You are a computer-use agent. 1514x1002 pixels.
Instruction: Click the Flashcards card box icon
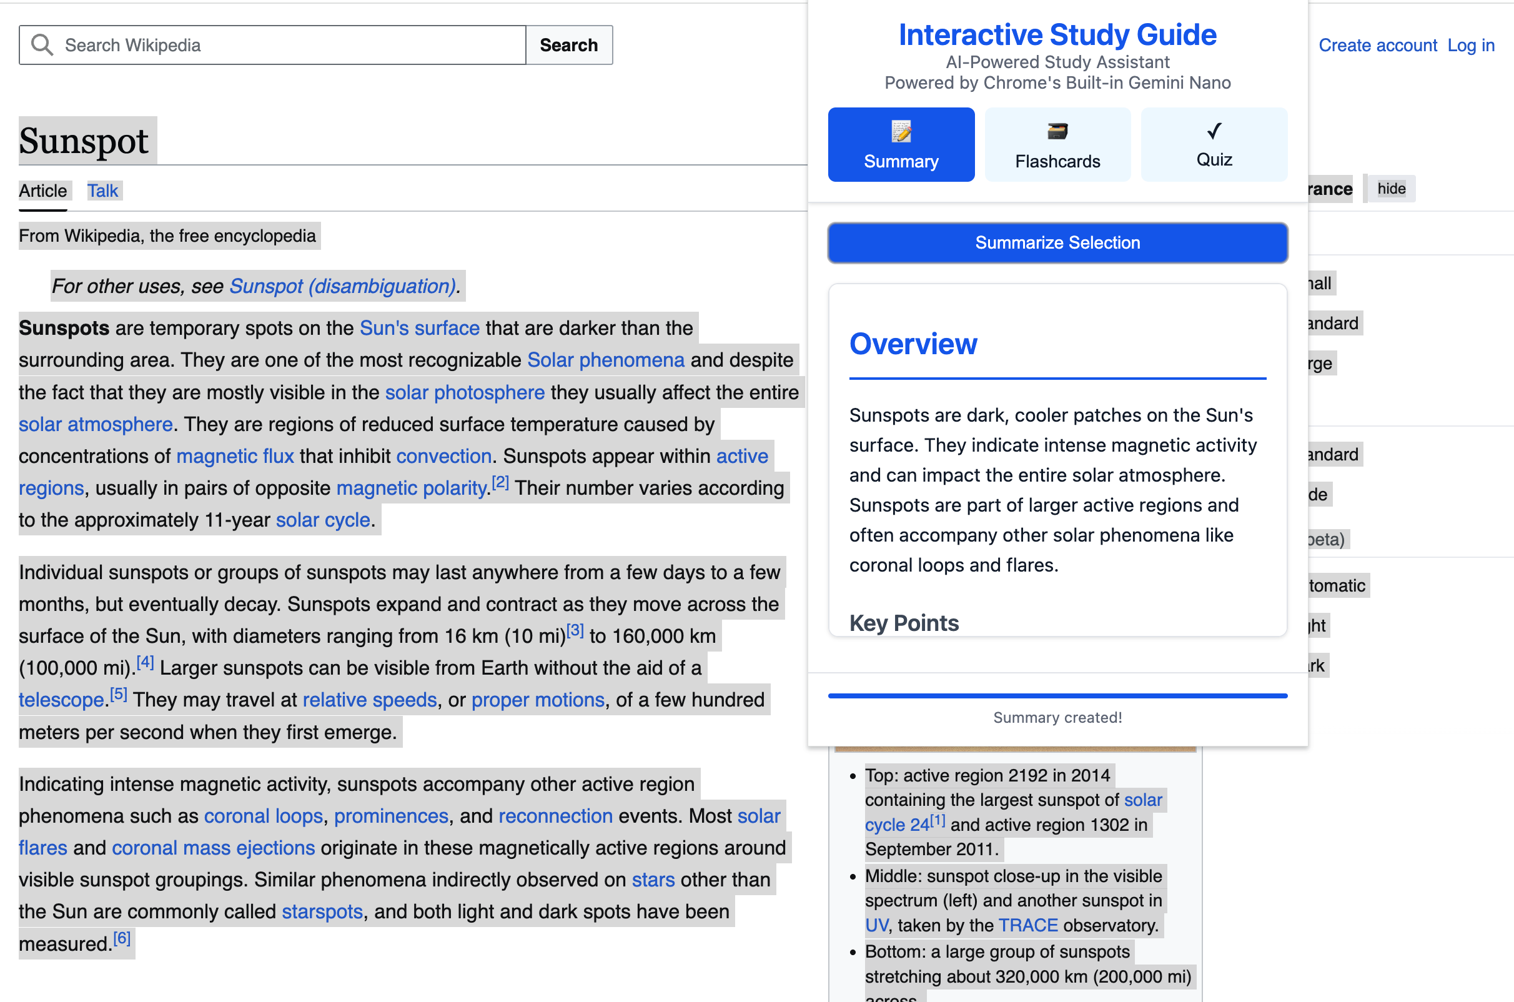[1057, 131]
